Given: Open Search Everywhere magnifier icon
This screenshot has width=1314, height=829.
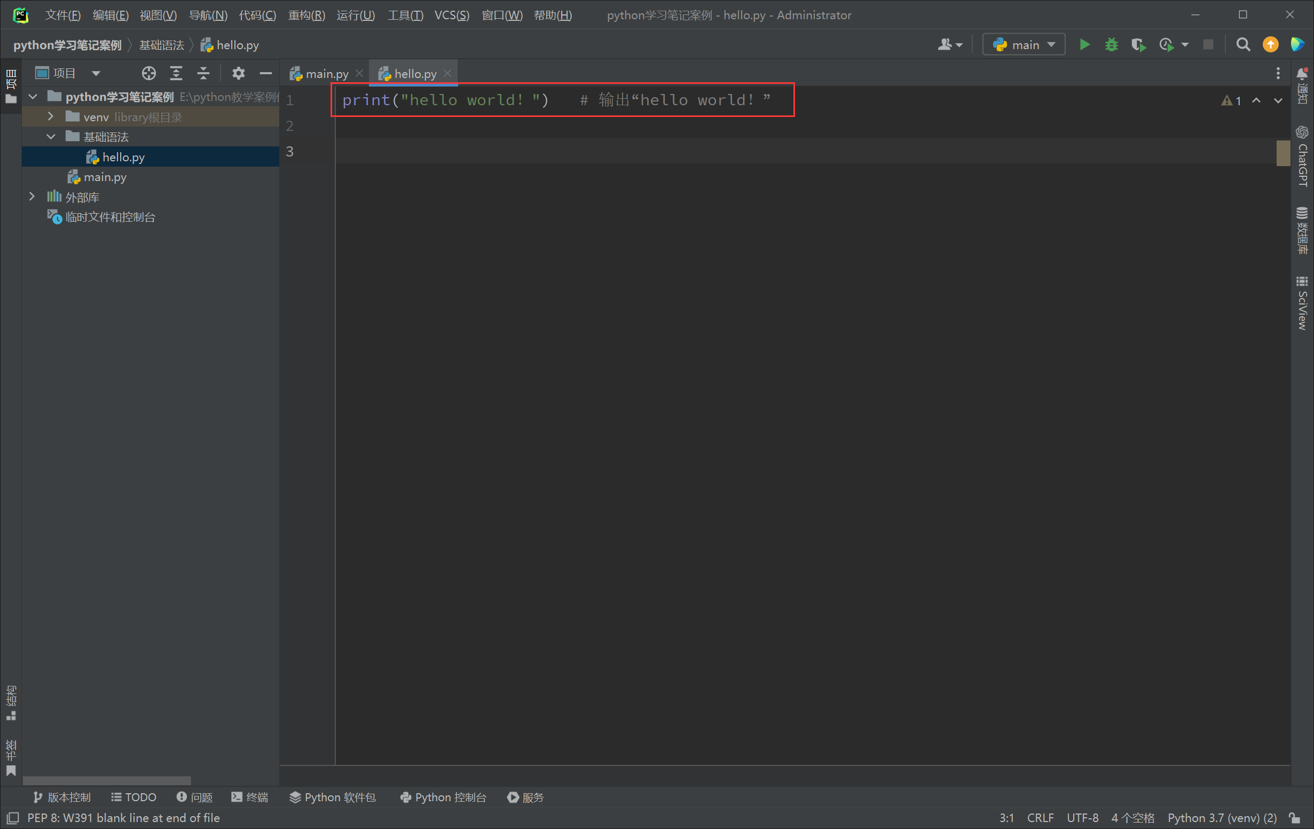Looking at the screenshot, I should click(1243, 45).
